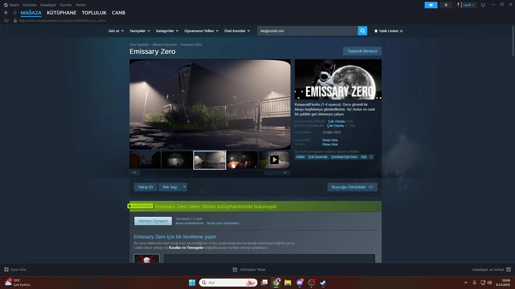Screen dimensions: 515x289
Task: Open Kendi istatistikleriniz link
Action: tap(190, 223)
